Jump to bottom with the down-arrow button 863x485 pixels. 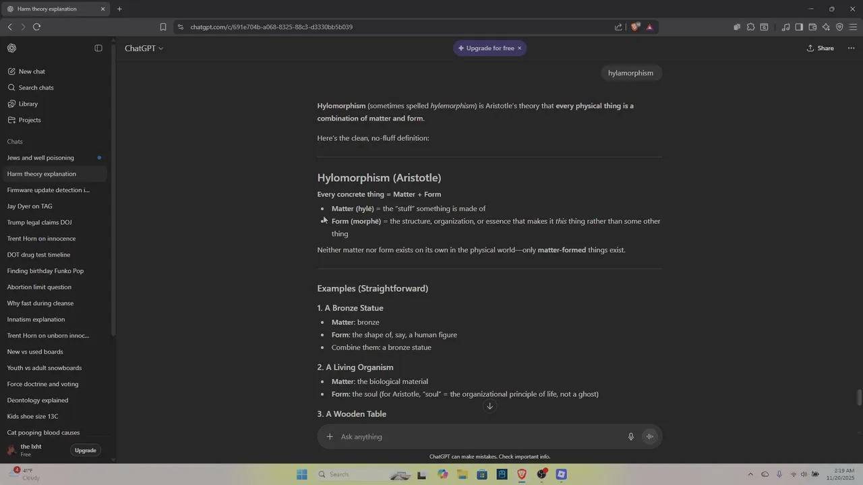(x=490, y=406)
